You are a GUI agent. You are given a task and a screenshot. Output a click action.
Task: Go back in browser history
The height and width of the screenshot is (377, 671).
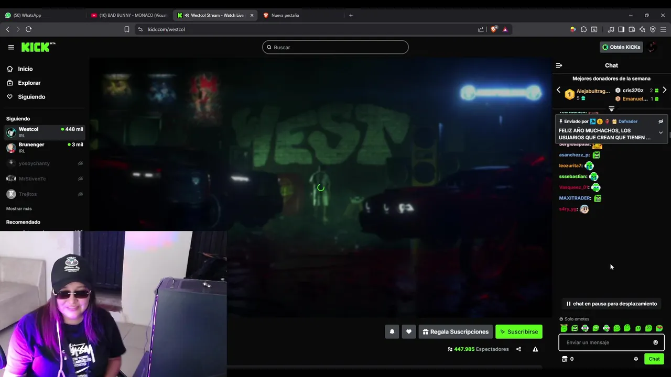(7, 29)
